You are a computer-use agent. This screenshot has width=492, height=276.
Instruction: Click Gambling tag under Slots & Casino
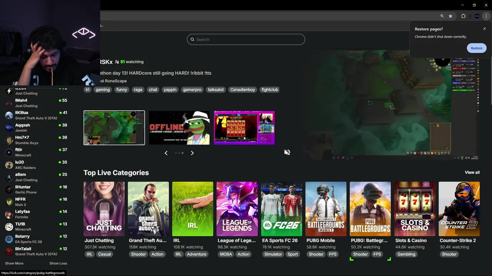[406, 254]
